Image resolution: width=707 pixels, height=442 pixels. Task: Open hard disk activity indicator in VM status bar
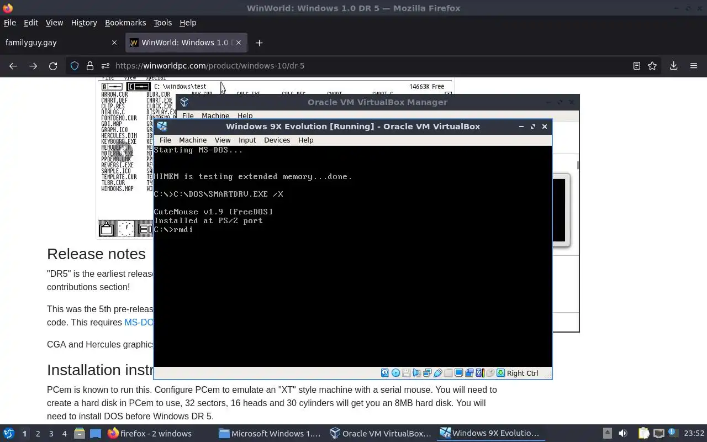385,373
